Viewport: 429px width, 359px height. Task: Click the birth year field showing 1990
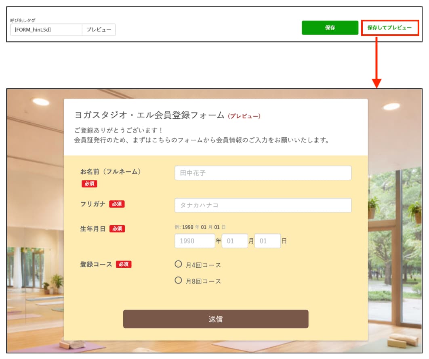pos(194,241)
